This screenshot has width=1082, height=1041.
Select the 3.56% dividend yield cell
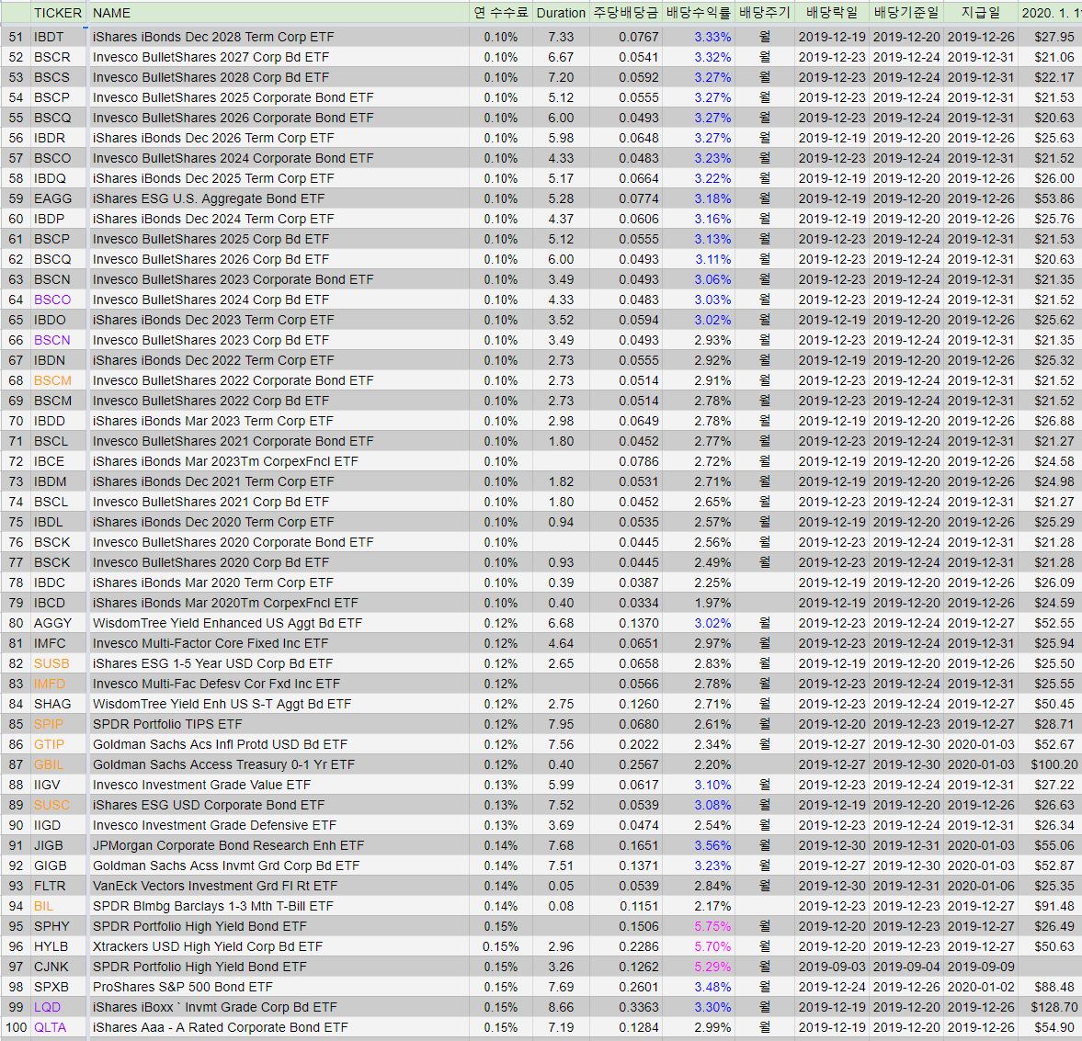[x=699, y=846]
